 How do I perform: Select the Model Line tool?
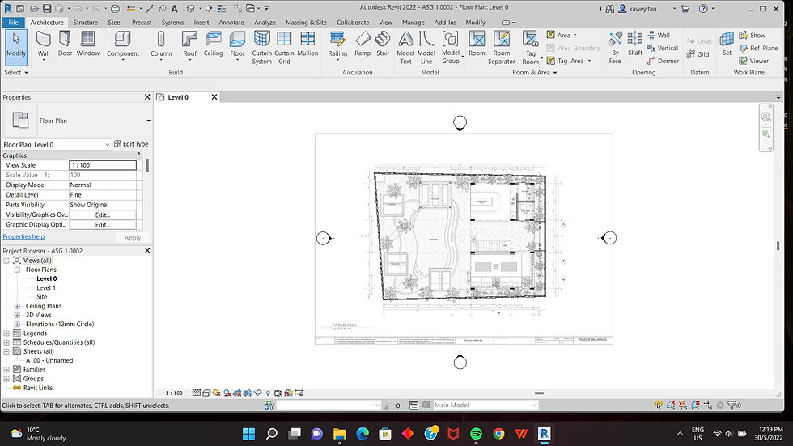[x=426, y=48]
